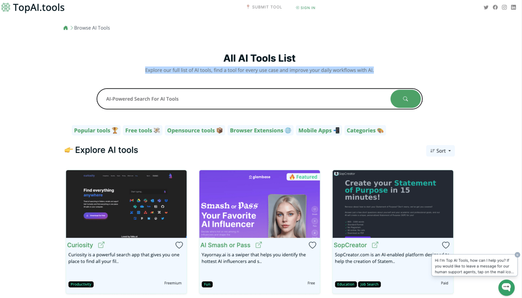
Task: Select the Browser Extensions filter
Action: [x=260, y=130]
